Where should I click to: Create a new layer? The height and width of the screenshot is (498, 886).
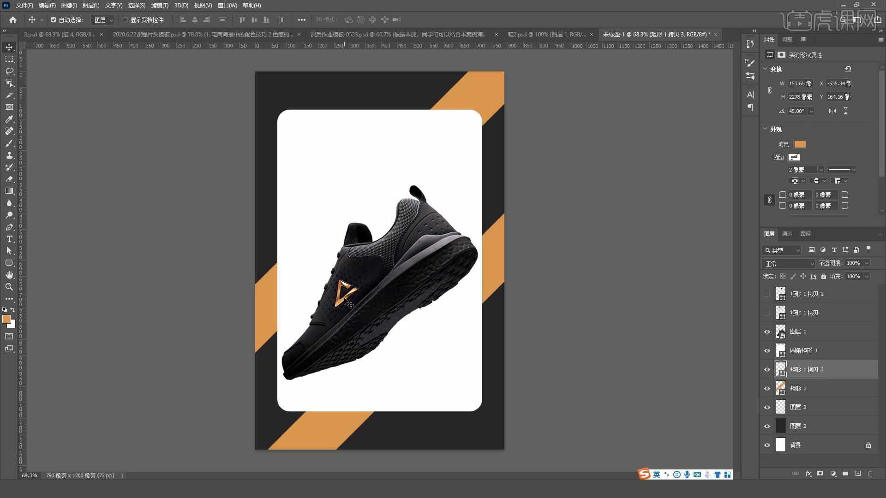point(858,474)
